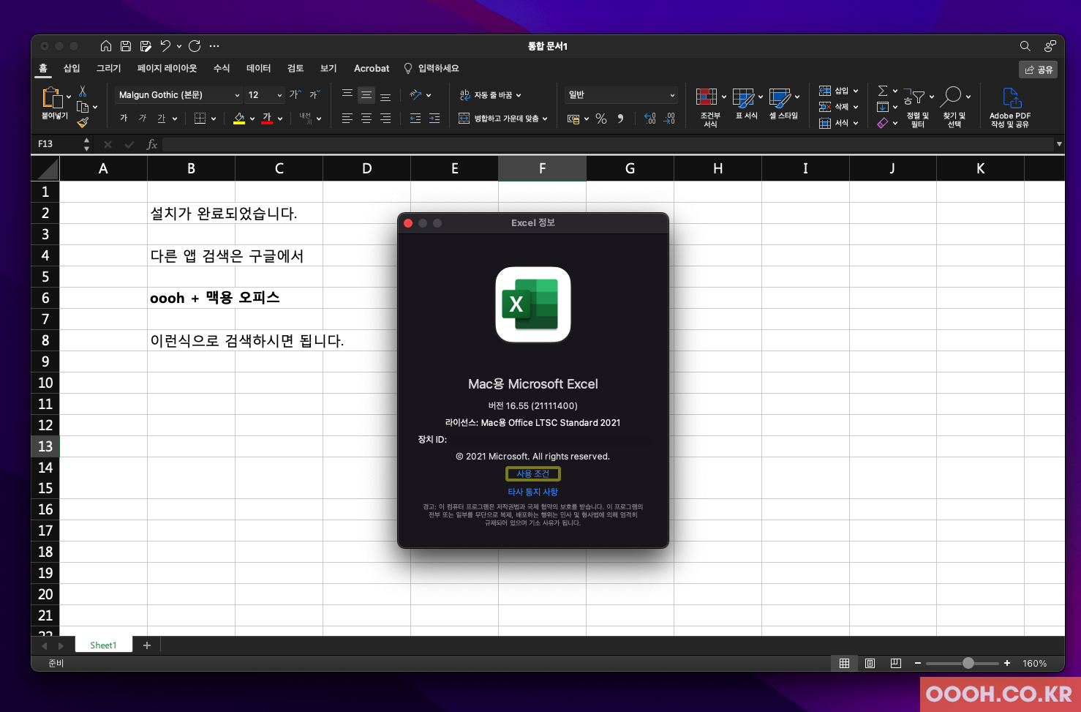Decrease indent icon

[415, 118]
